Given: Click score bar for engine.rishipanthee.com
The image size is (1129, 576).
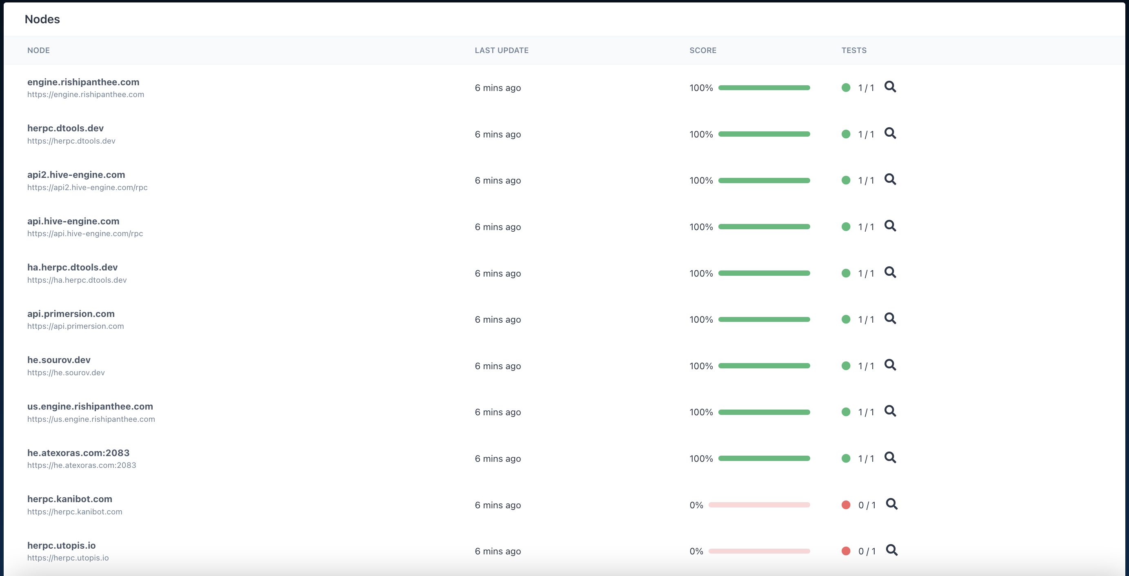Looking at the screenshot, I should 764,88.
